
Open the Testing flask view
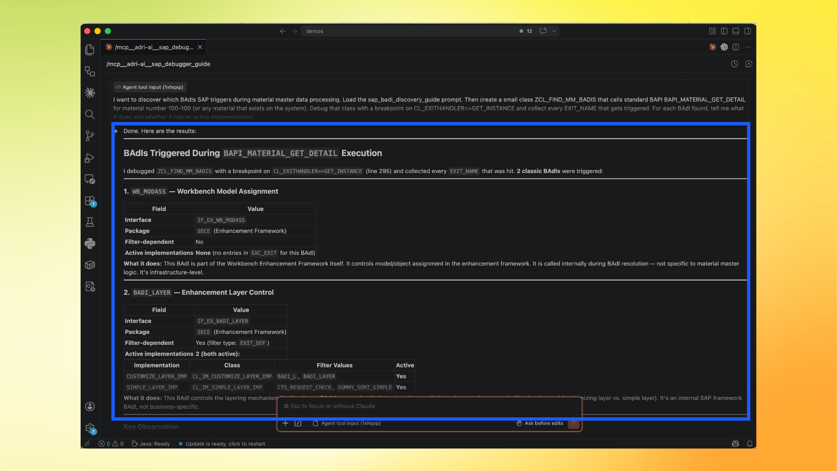tap(90, 222)
